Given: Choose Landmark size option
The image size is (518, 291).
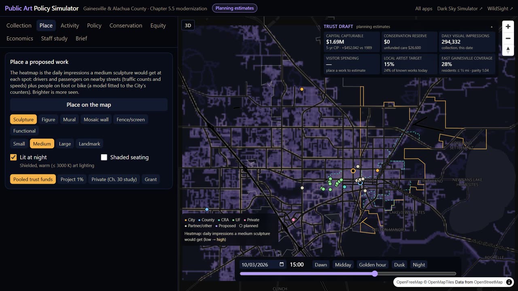Looking at the screenshot, I should click(89, 144).
